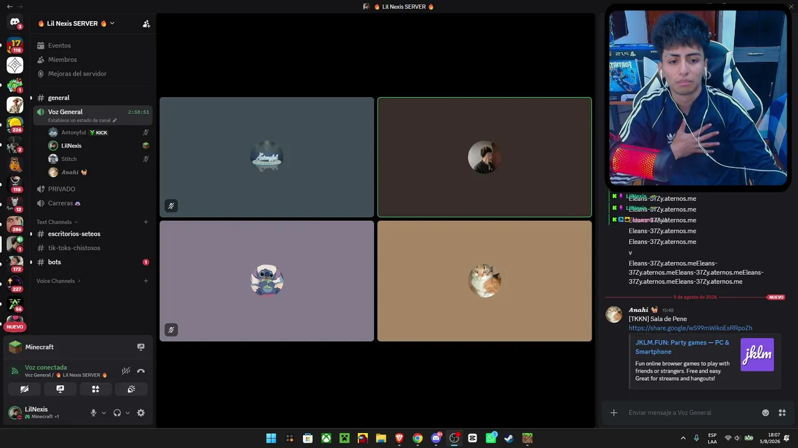798x448 pixels.
Task: Go back with the title bar arrow
Action: [9, 6]
